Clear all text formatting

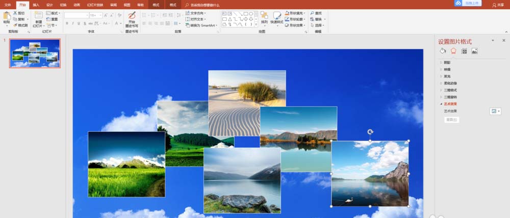(120, 15)
